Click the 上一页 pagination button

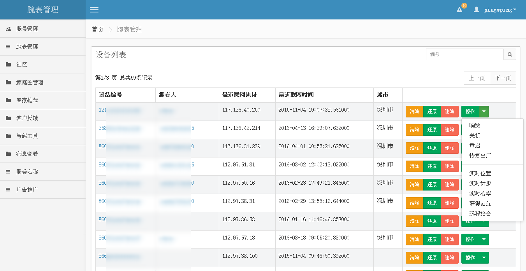477,78
